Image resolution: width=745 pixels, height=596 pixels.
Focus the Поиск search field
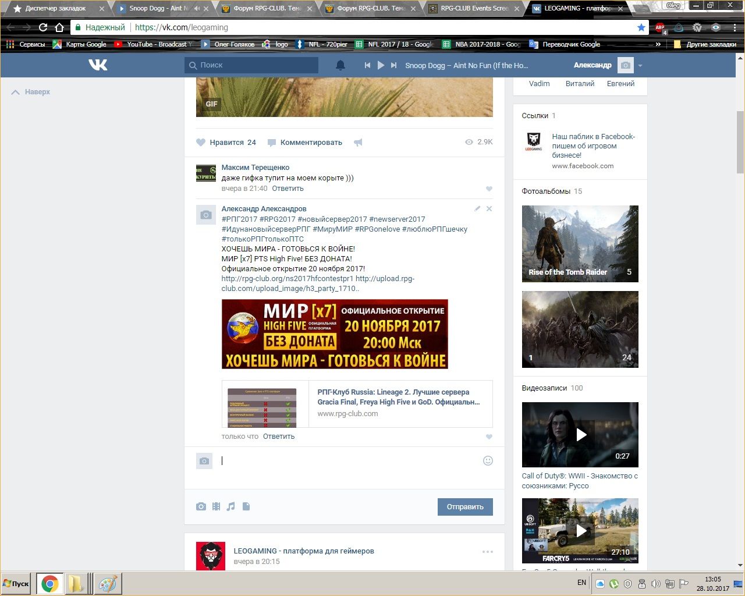coord(251,65)
